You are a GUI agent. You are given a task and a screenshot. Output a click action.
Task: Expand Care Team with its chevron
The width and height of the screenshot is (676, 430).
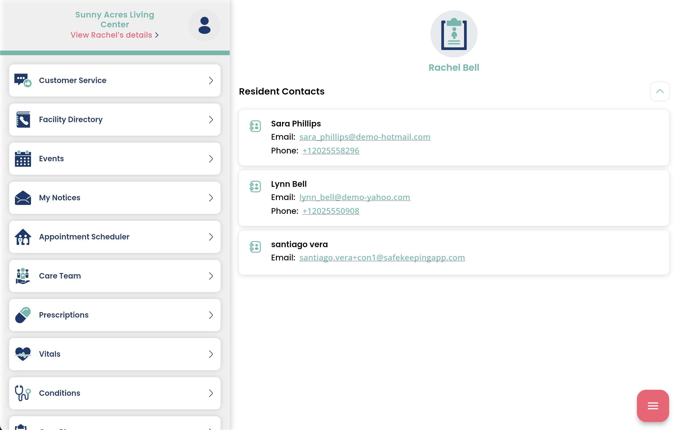[x=211, y=276]
